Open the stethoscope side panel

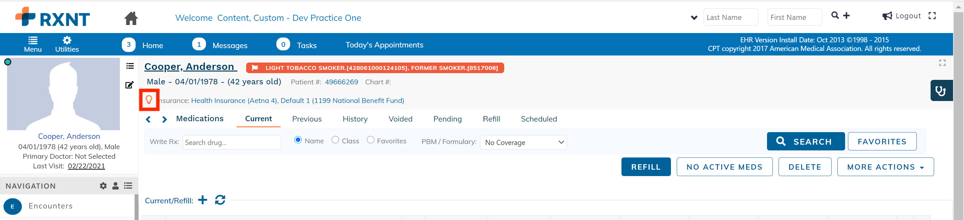941,90
